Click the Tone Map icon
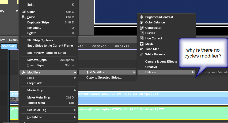Viewport: 228px width, 123px height. 142,49
